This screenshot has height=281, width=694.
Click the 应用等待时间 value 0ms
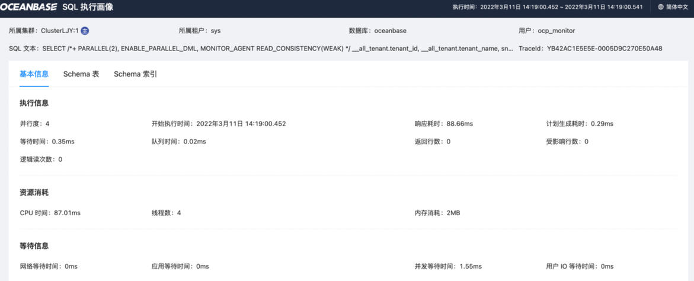click(202, 266)
